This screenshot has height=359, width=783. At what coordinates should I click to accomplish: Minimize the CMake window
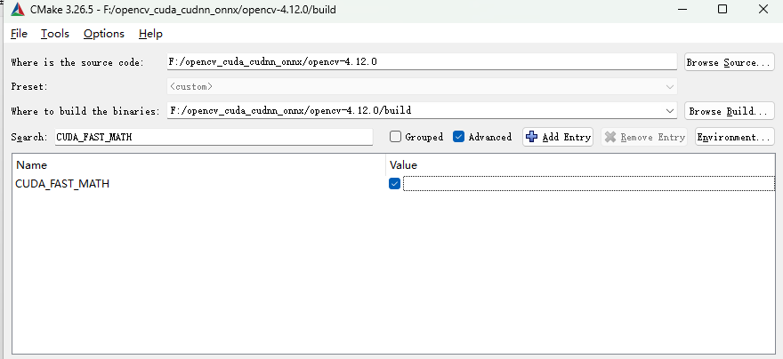coord(682,10)
